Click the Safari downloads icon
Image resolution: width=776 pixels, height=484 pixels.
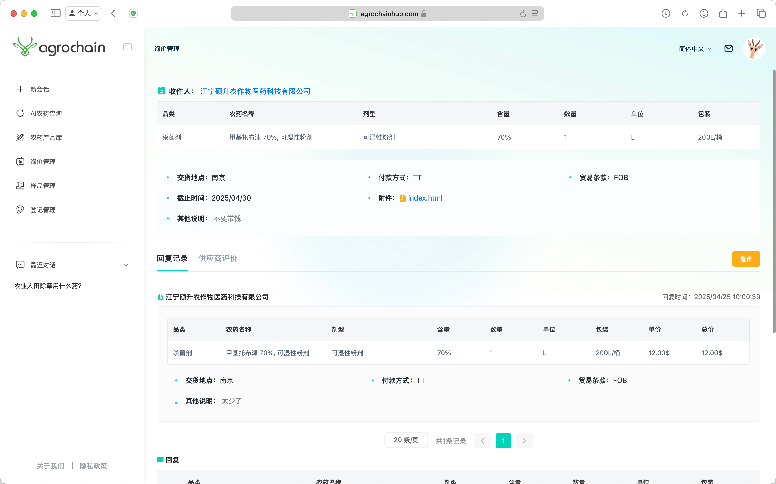666,13
